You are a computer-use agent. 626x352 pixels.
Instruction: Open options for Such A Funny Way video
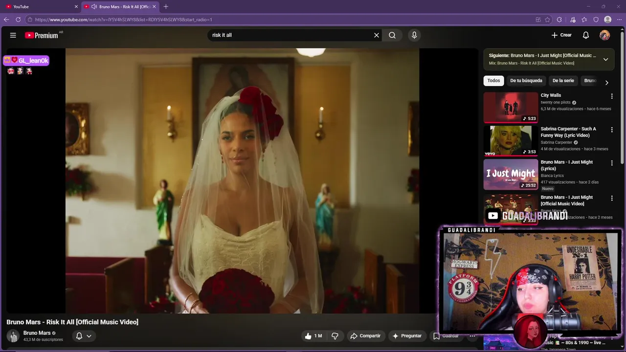pos(612,130)
